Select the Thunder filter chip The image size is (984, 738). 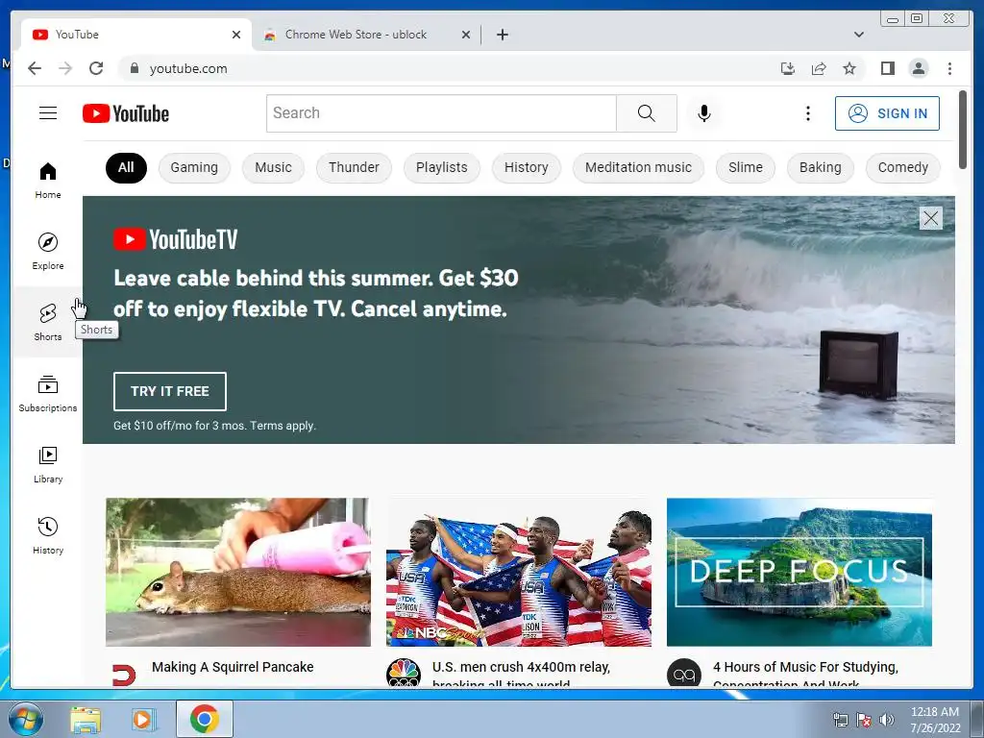(354, 167)
